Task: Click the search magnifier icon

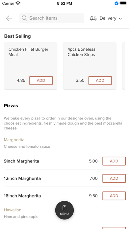Action: pyautogui.click(x=24, y=18)
